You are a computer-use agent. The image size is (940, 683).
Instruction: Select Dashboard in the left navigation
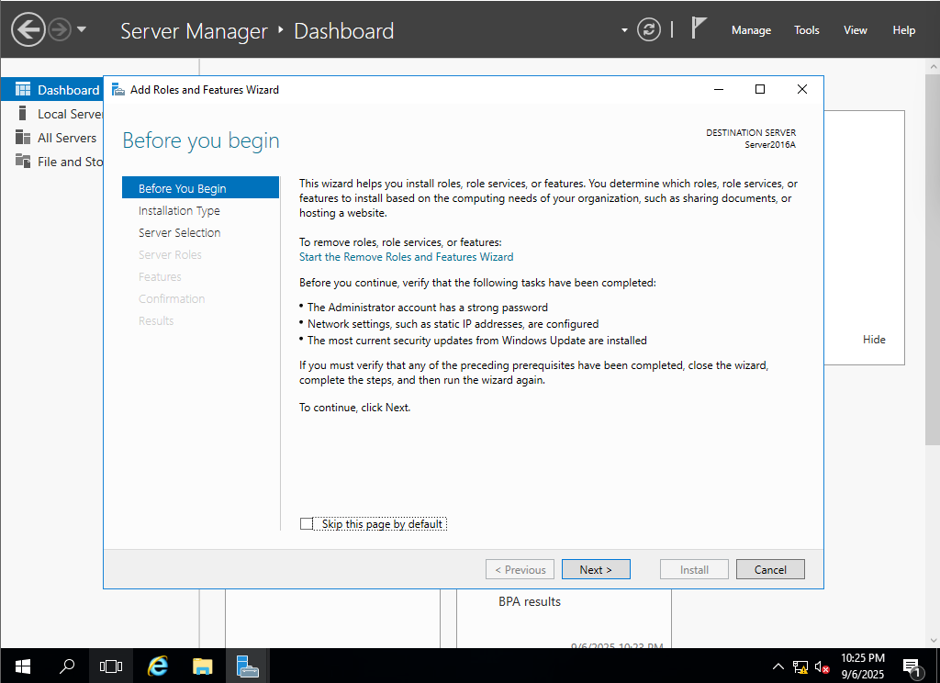point(52,90)
